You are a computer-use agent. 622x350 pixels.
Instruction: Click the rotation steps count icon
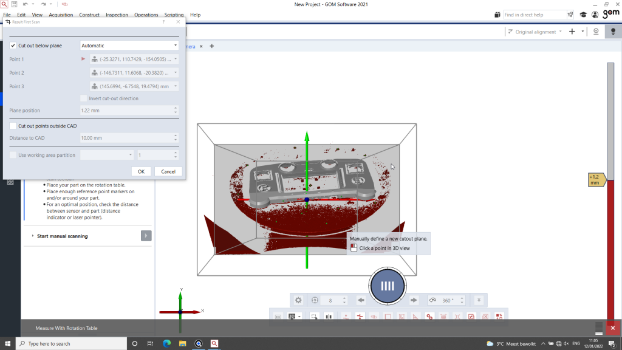click(315, 300)
